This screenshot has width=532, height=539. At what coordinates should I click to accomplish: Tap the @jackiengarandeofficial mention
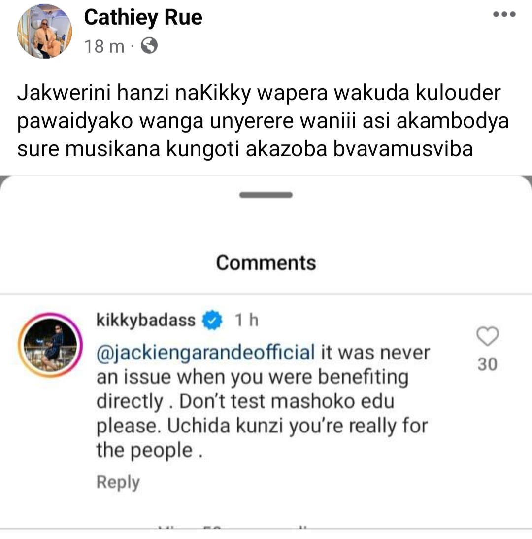[x=205, y=353]
